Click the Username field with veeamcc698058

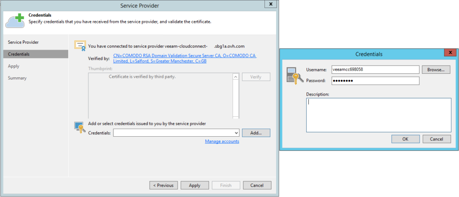point(375,70)
